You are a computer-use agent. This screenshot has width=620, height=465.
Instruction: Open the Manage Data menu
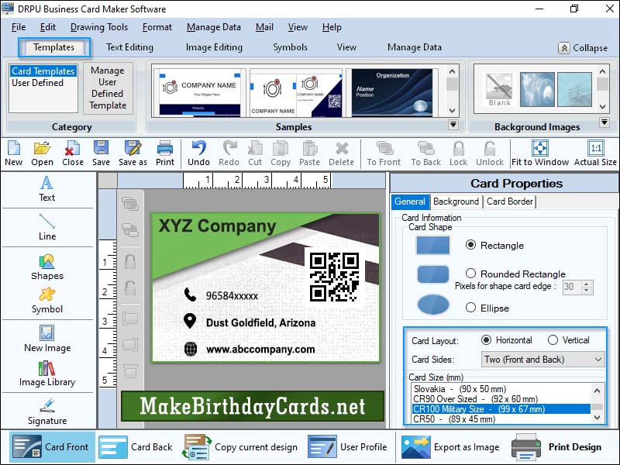(x=213, y=26)
